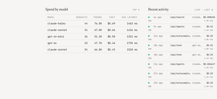Click the 1321 ms latency value
This screenshot has height=99, width=217.
click(132, 36)
